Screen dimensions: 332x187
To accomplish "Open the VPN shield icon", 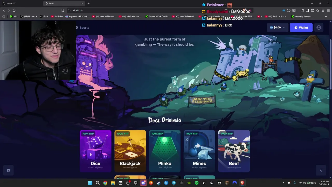I will (323, 10).
